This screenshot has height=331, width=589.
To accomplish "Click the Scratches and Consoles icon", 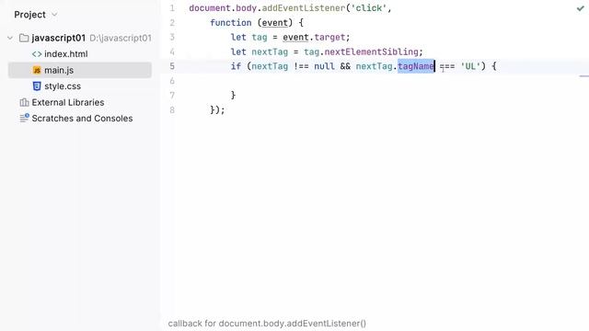I will pyautogui.click(x=24, y=119).
